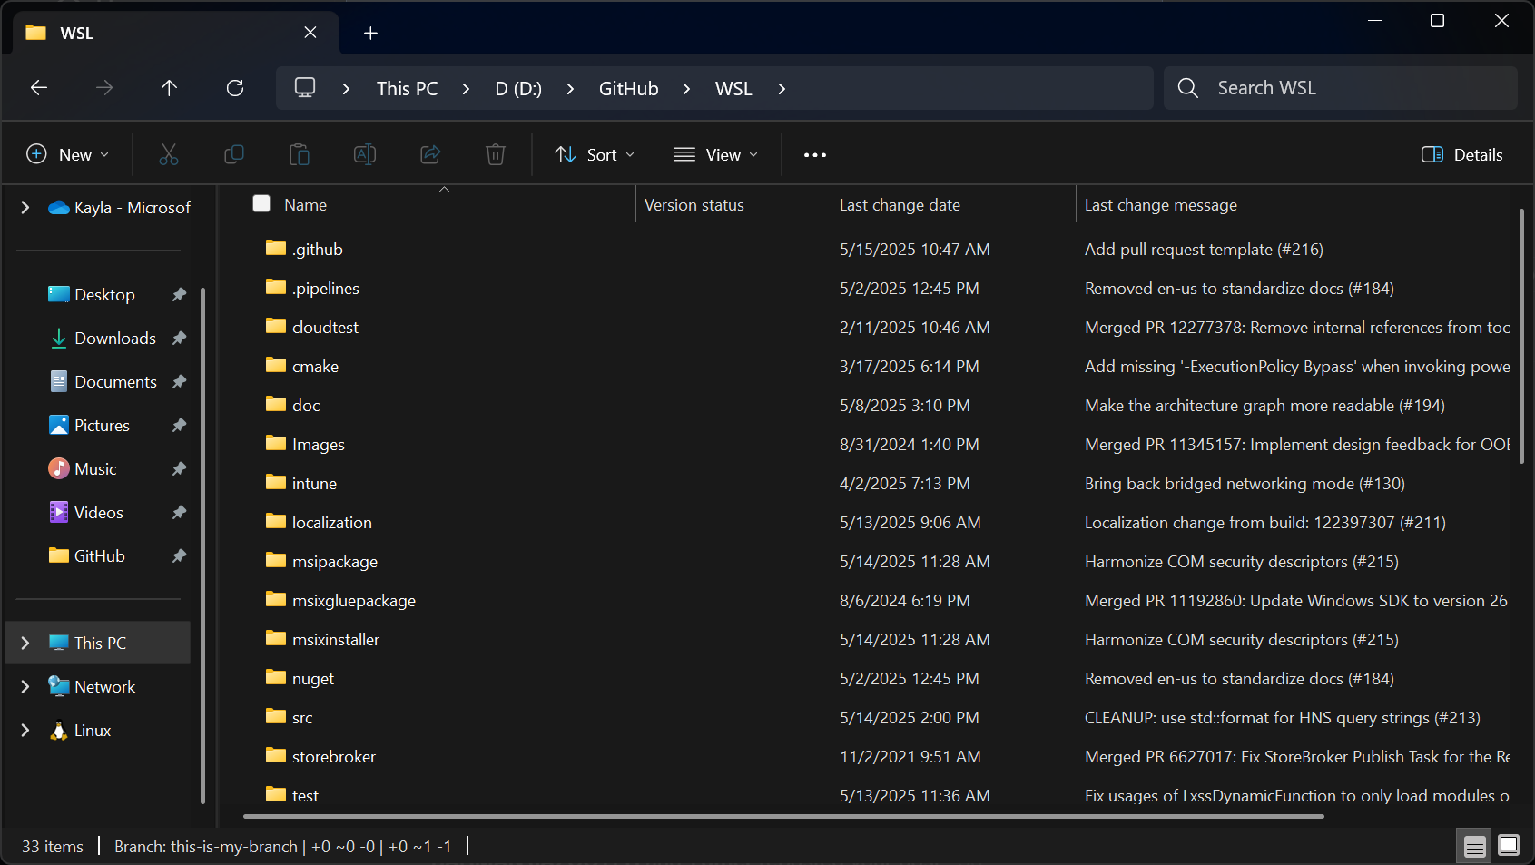Open the View dropdown menu

pos(715,155)
